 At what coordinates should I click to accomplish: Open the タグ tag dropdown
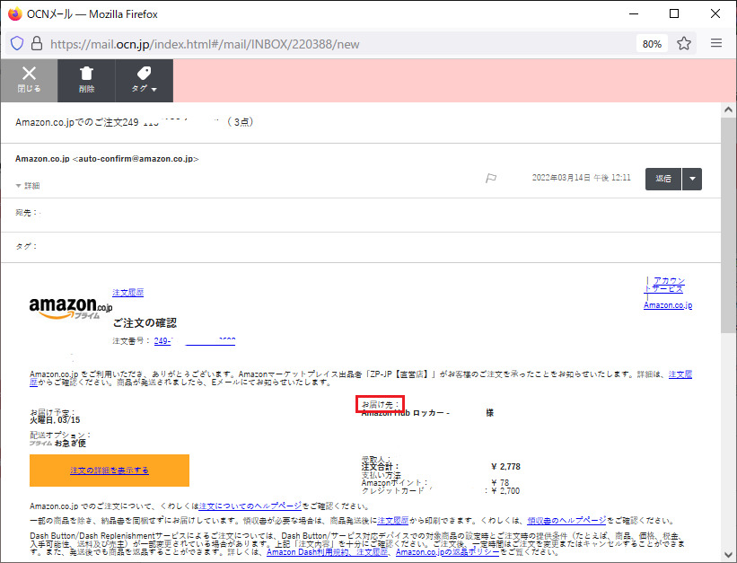[144, 79]
